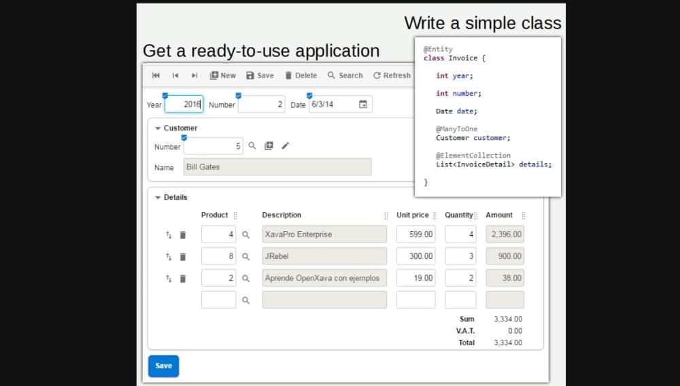680x386 pixels.
Task: Search for a customer using magnifier icon
Action: coord(252,146)
